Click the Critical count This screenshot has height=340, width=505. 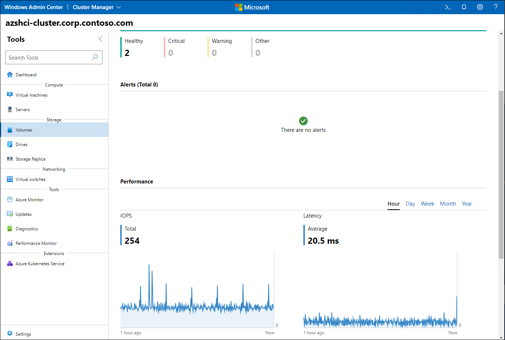click(171, 53)
